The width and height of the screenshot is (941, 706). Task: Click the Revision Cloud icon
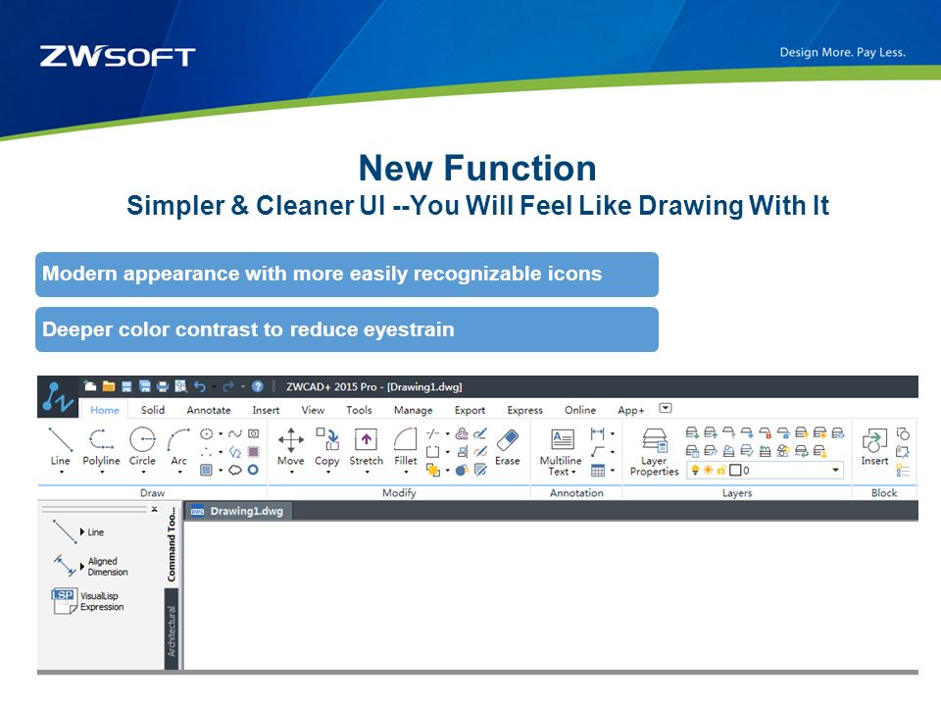click(x=235, y=470)
